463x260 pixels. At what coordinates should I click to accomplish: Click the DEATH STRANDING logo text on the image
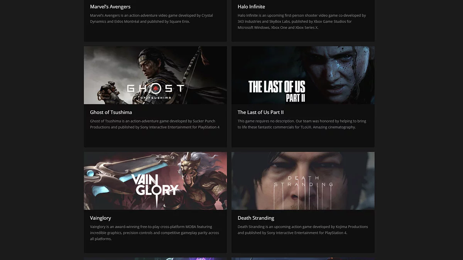(x=303, y=181)
